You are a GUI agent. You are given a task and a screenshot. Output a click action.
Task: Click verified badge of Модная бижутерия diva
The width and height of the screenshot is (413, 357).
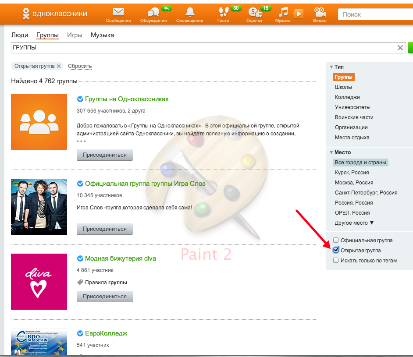click(80, 258)
